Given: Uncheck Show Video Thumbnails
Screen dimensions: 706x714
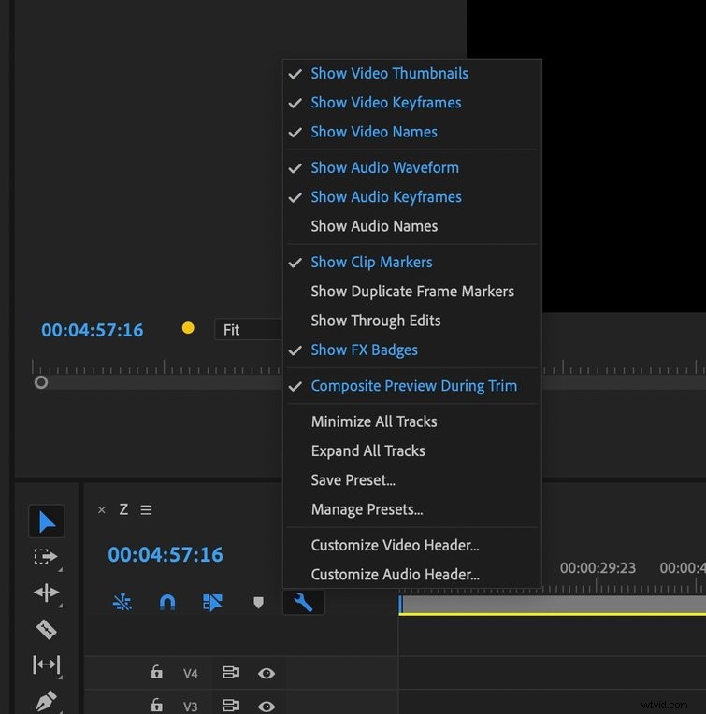Looking at the screenshot, I should [x=411, y=73].
